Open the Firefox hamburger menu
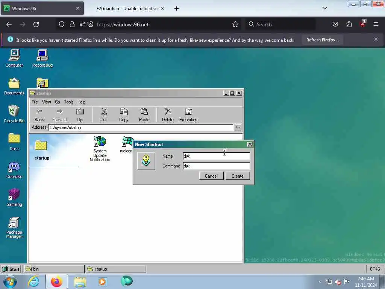The image size is (385, 289). click(x=376, y=24)
